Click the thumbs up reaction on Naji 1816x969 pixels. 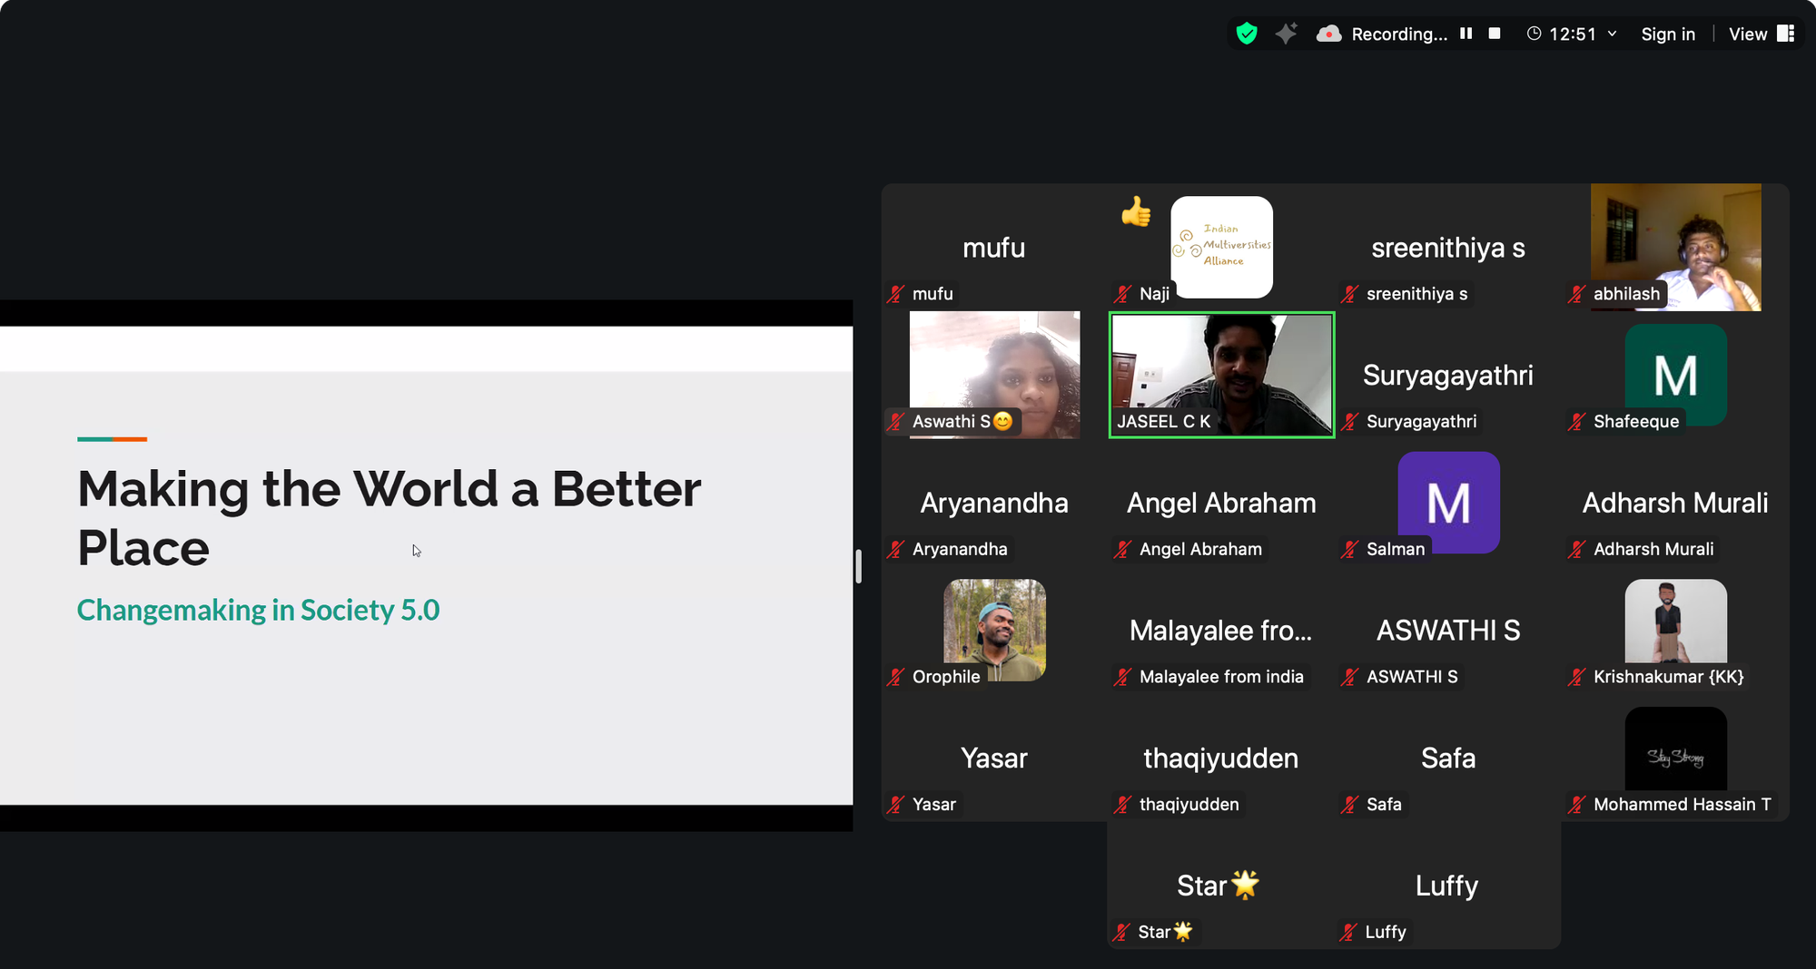(x=1135, y=212)
